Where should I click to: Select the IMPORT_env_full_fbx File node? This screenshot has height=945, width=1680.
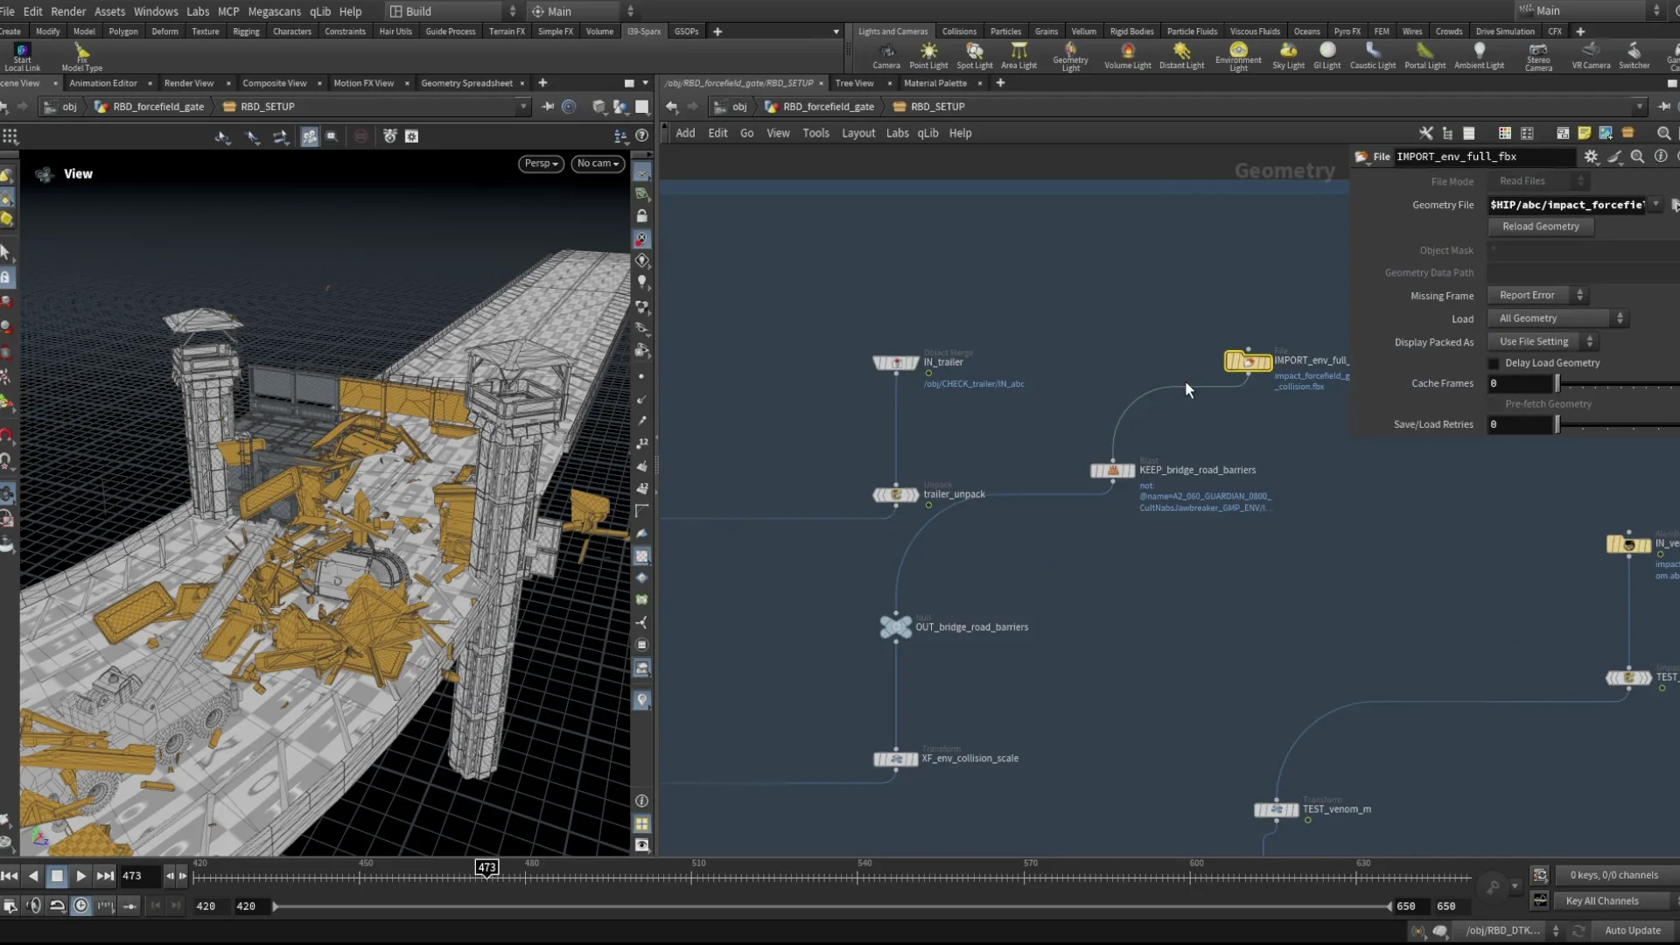[x=1248, y=361]
